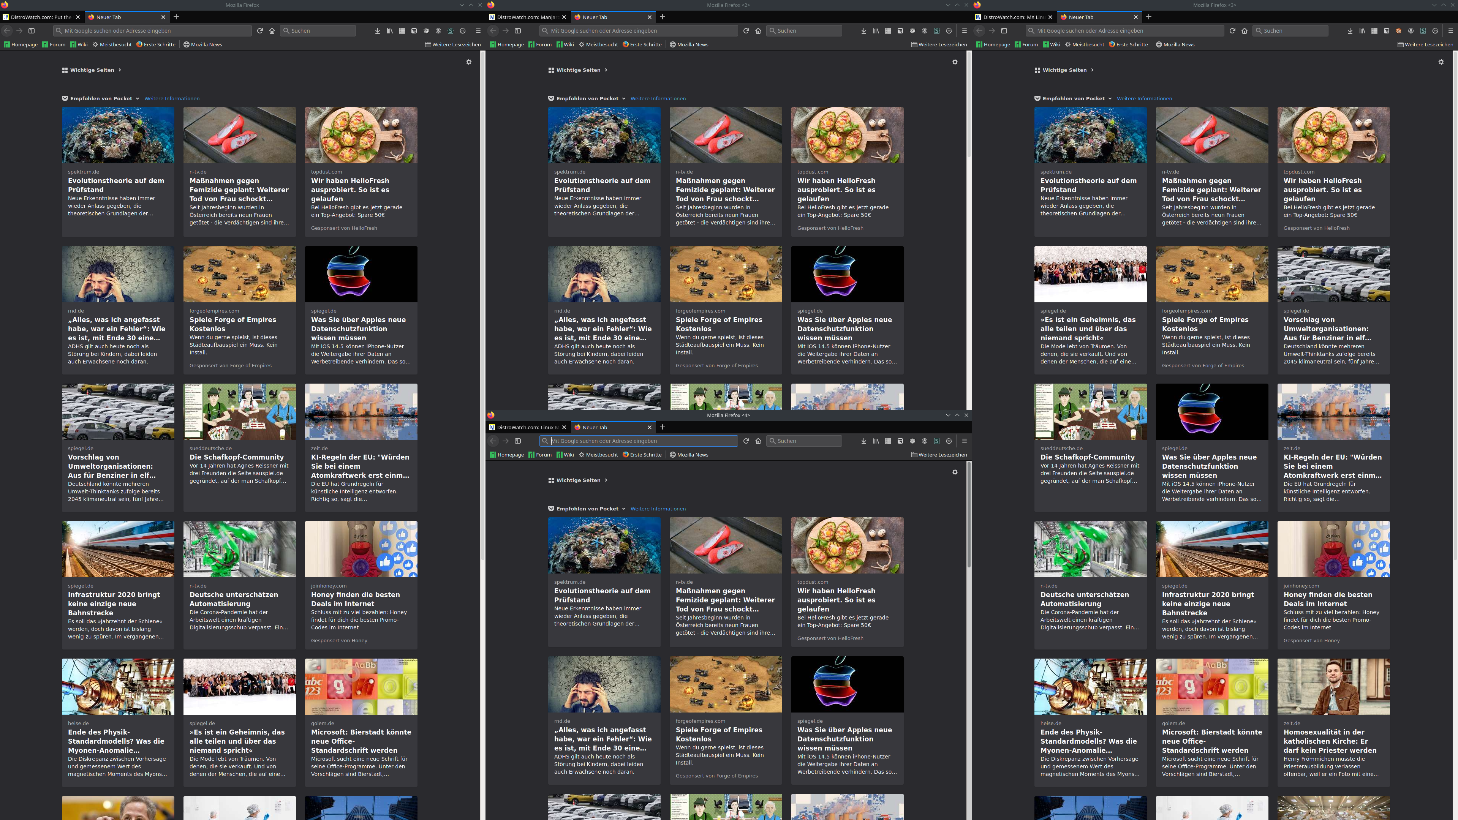Open account icon in first Firefox window
The height and width of the screenshot is (820, 1458).
point(438,30)
